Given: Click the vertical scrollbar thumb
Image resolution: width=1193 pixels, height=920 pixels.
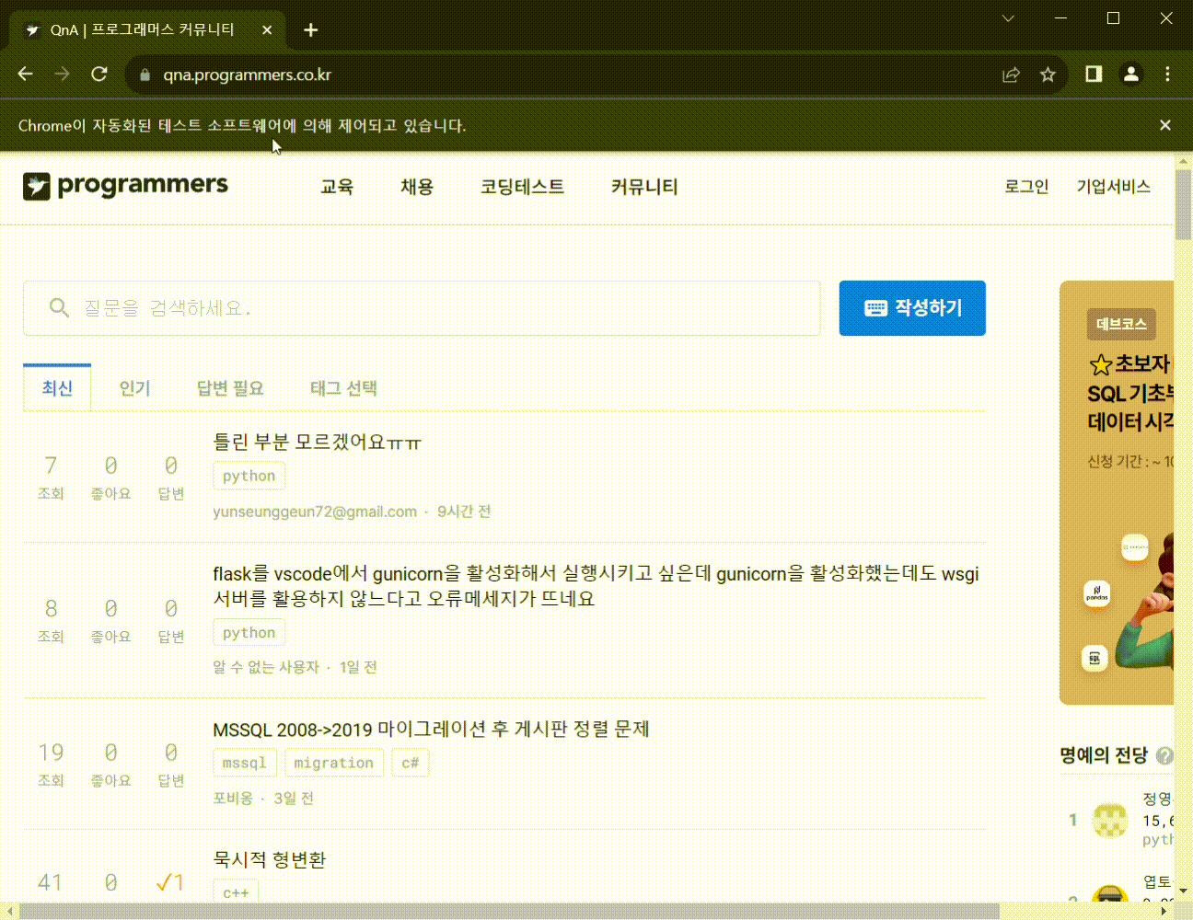Looking at the screenshot, I should coord(1184,205).
